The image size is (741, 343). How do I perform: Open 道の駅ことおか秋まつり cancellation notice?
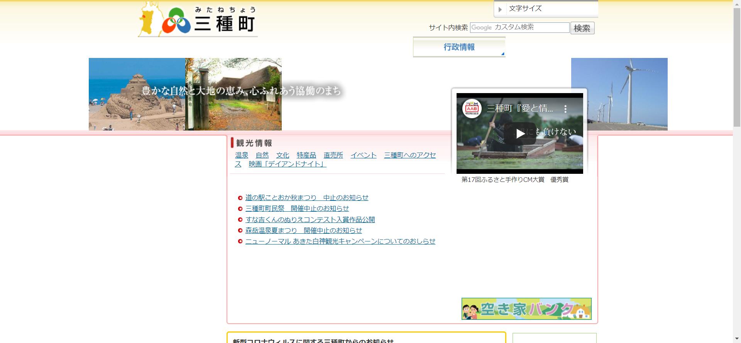coord(307,198)
